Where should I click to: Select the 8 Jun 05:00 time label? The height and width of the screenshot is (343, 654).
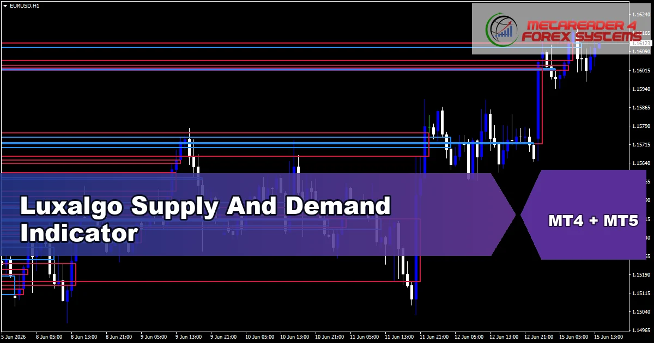[49, 336]
